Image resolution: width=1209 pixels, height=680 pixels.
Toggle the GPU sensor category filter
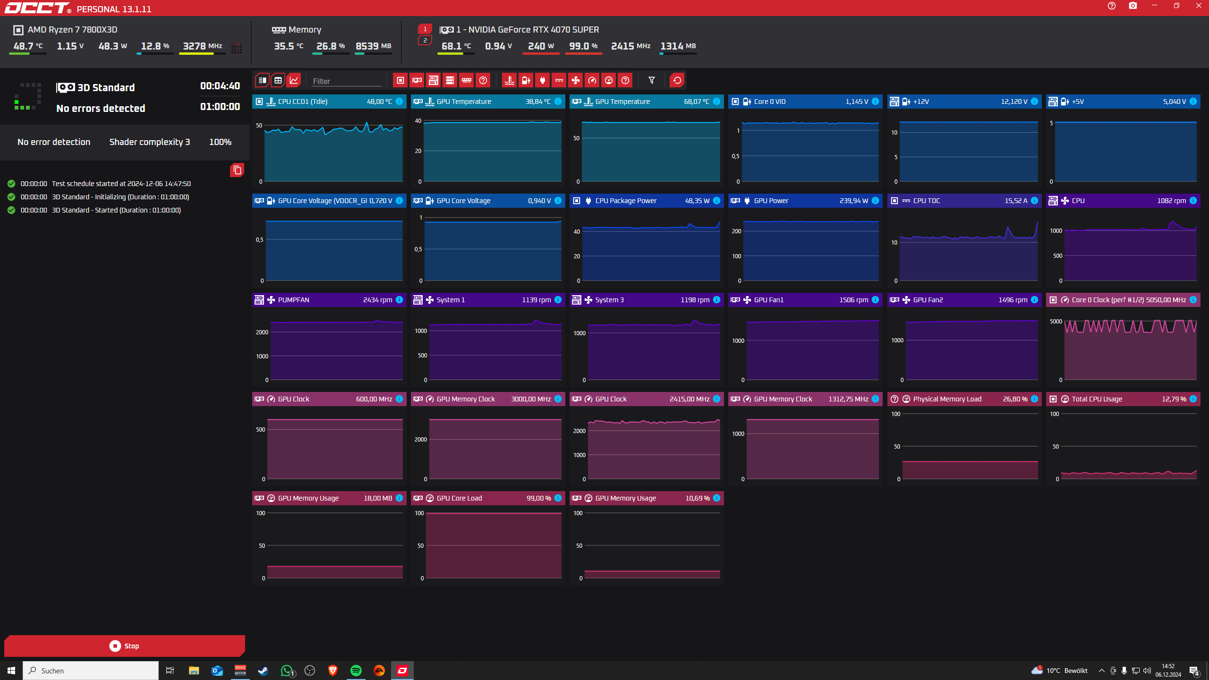pyautogui.click(x=417, y=80)
